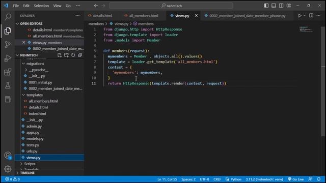The image size is (326, 183).
Task: Click the New Folder icon in NEHMTECH header
Action: click(x=66, y=55)
